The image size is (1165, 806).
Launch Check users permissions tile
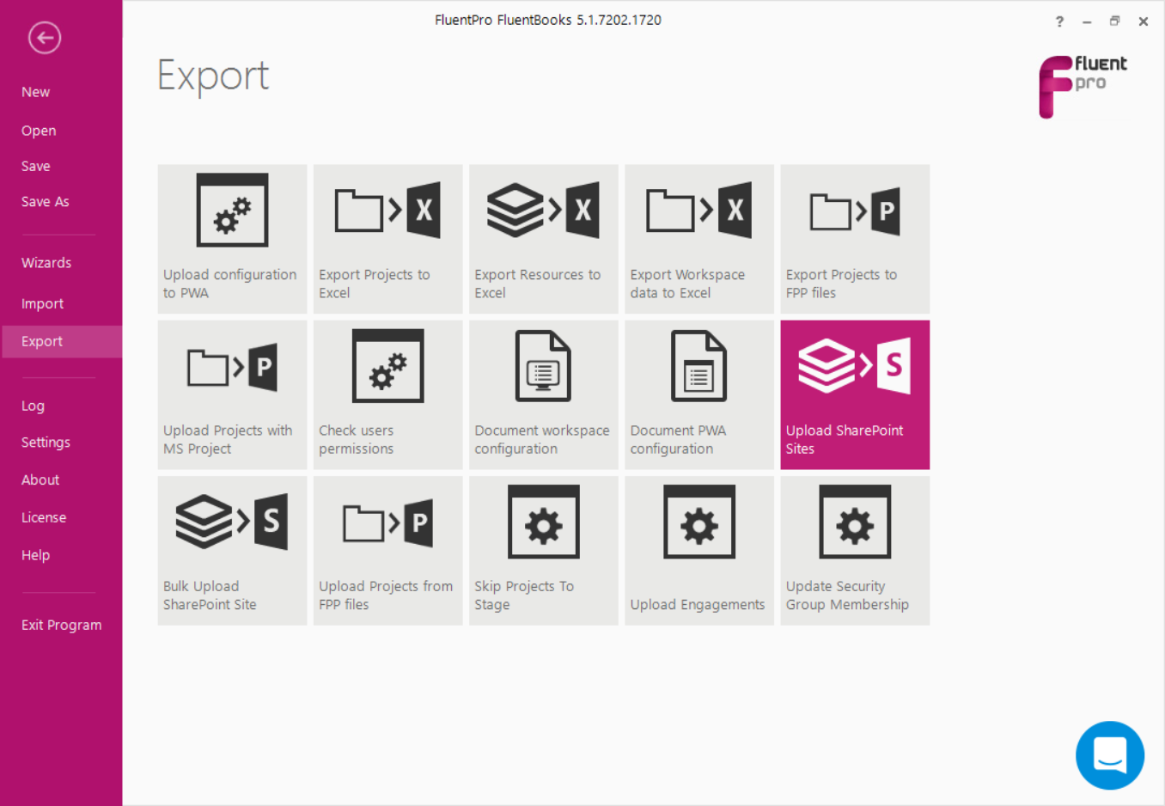387,394
